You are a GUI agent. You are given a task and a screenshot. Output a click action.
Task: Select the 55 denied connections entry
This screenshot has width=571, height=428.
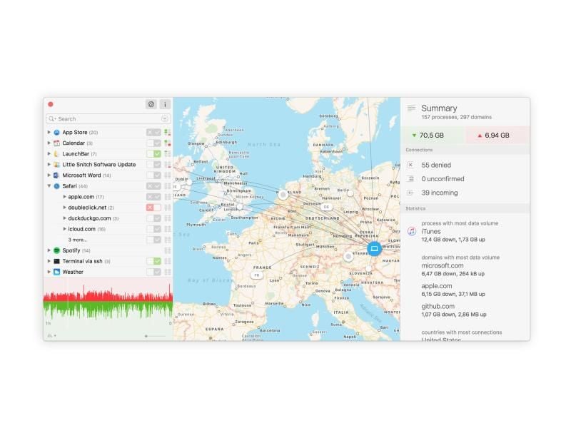coord(436,165)
